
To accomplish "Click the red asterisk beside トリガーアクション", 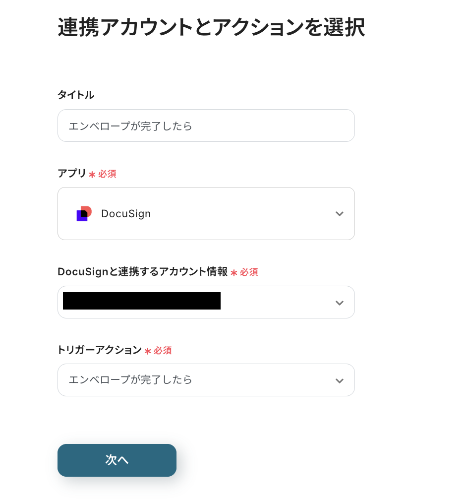I will [148, 351].
